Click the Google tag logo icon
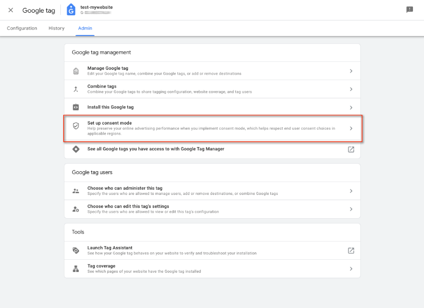The height and width of the screenshot is (308, 424). coord(71,10)
